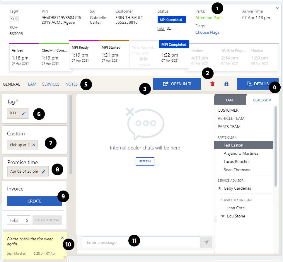This screenshot has height=262, width=283.
Task: Click the red trash delete icon
Action: [212, 84]
